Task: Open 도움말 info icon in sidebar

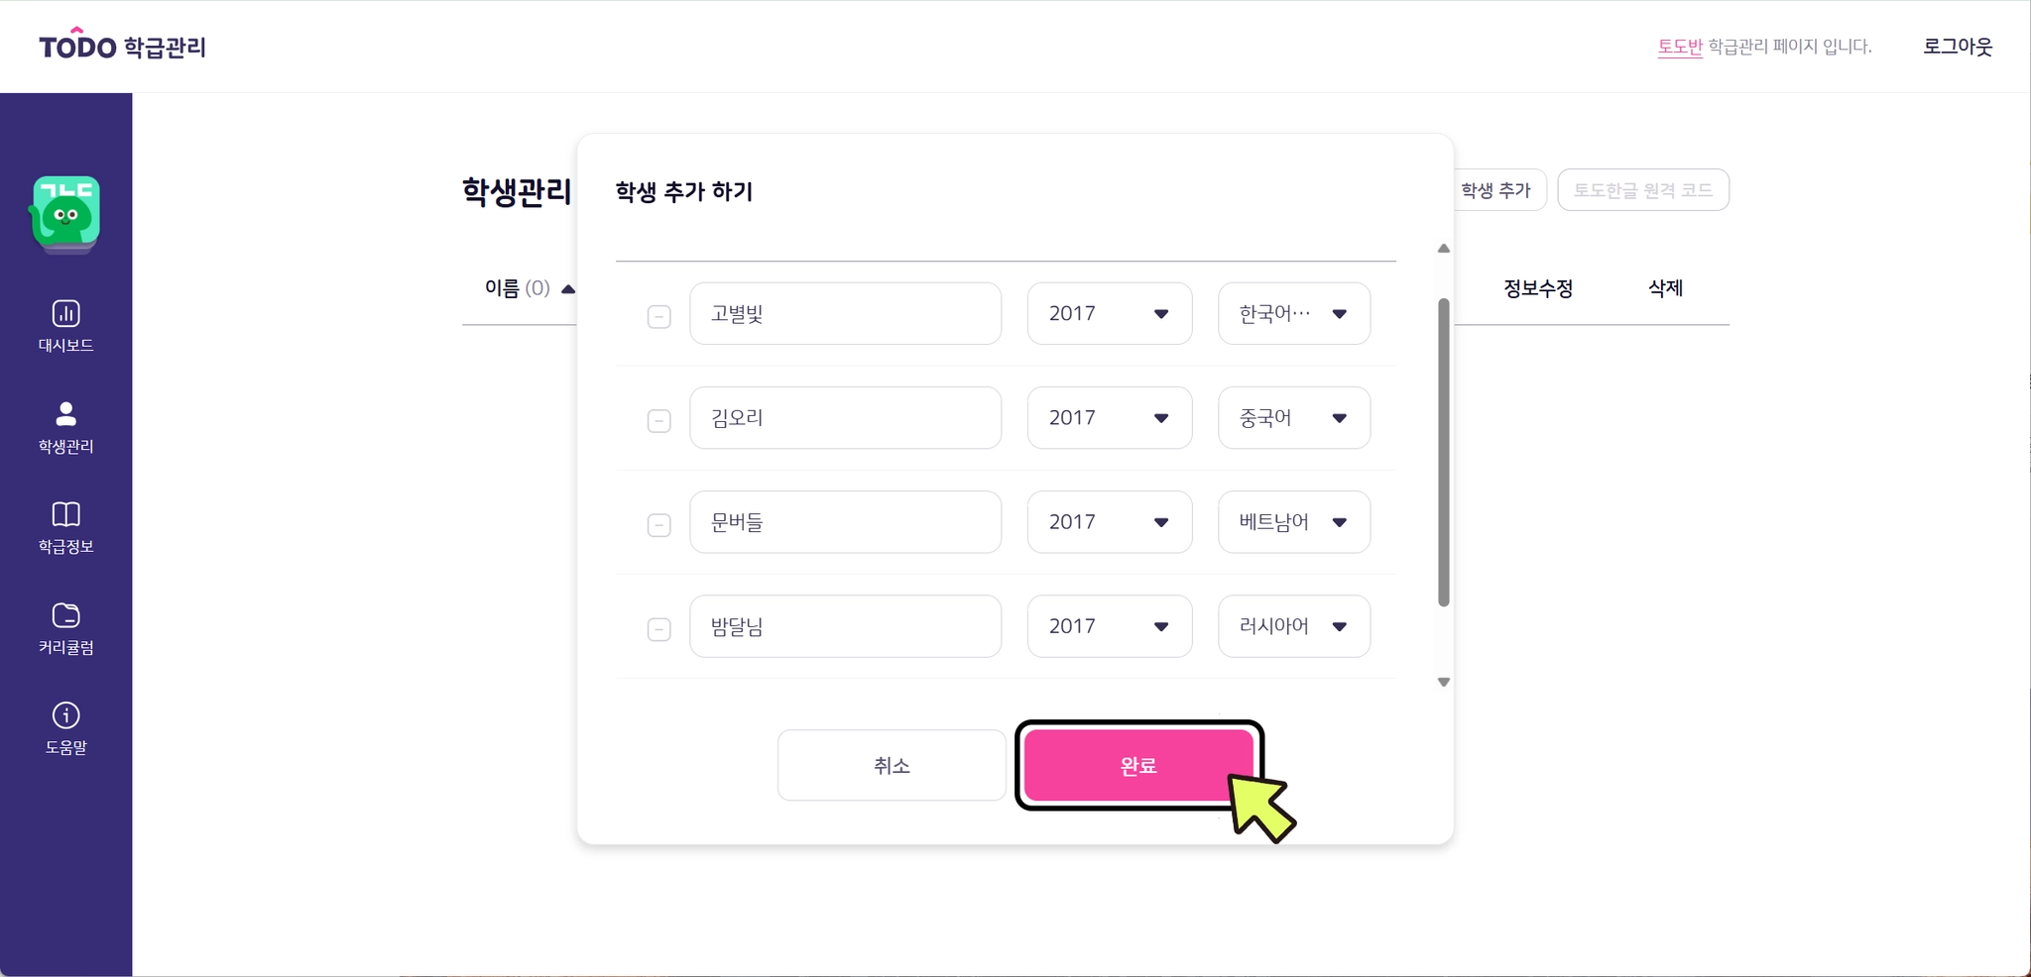Action: pyautogui.click(x=65, y=715)
